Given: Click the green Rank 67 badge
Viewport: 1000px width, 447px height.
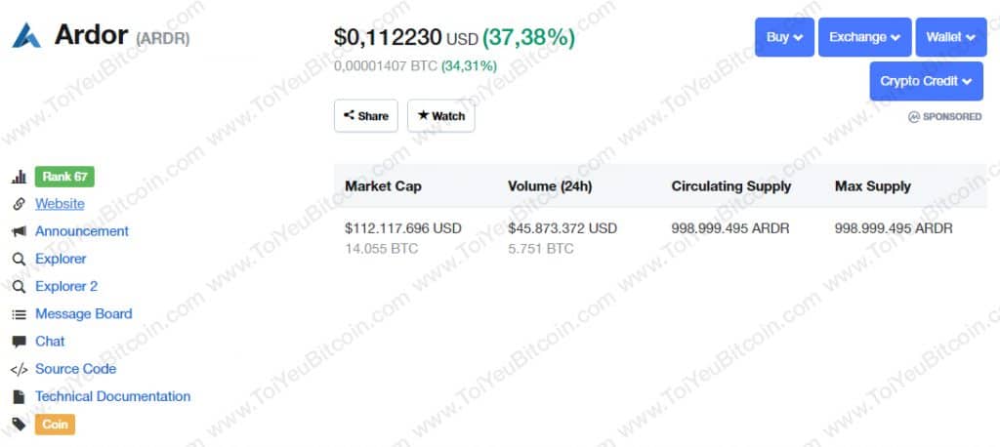Looking at the screenshot, I should [x=64, y=177].
